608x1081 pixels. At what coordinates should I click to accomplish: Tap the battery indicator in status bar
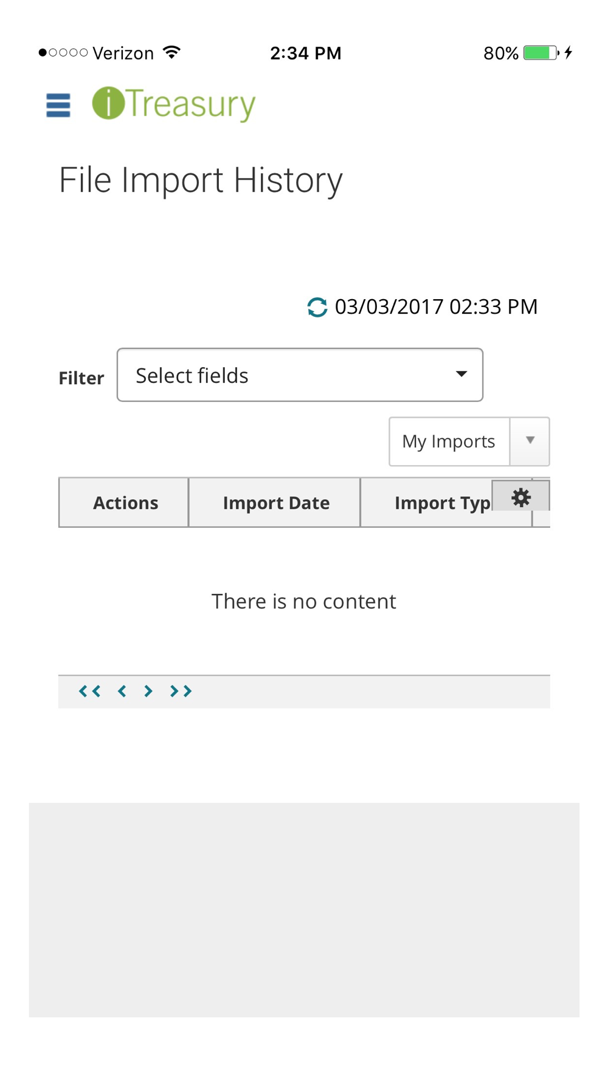coord(541,53)
